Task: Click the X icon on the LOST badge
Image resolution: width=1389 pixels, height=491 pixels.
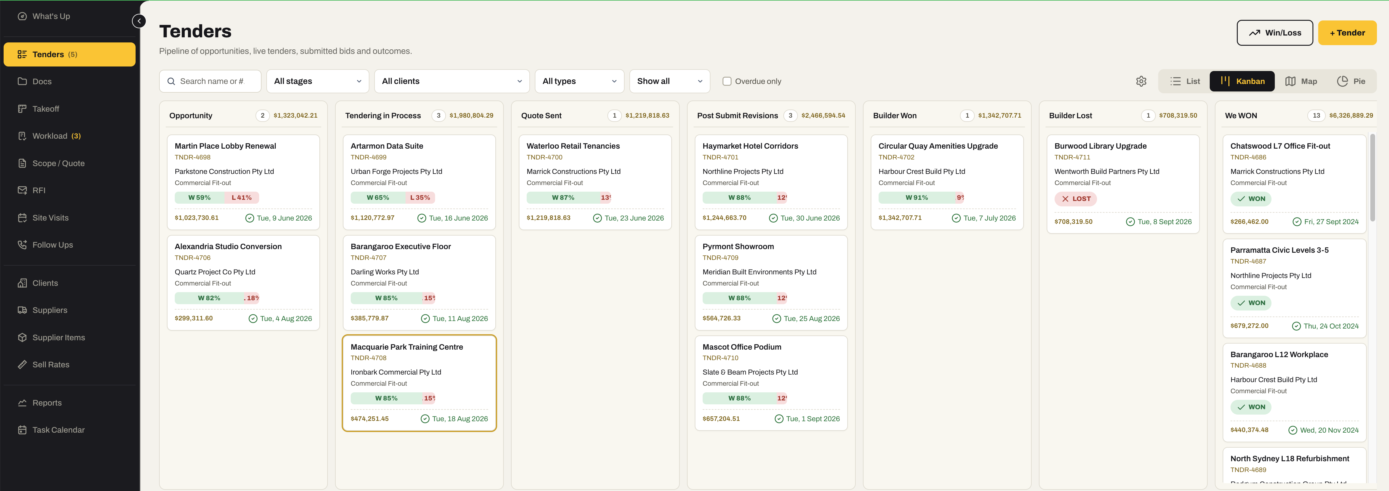Action: 1065,199
